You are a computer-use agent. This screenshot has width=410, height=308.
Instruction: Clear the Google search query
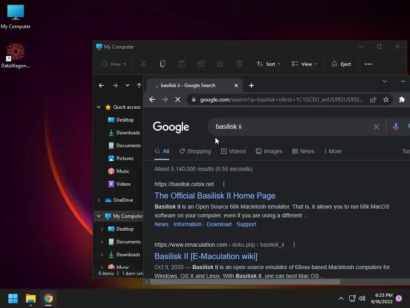[376, 127]
